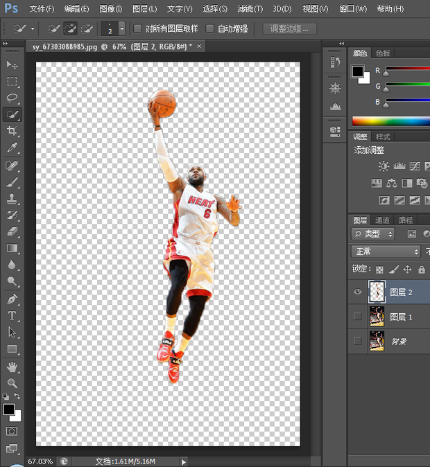Viewport: 430px width, 467px height.
Task: Select the History Brush tool
Action: [12, 215]
